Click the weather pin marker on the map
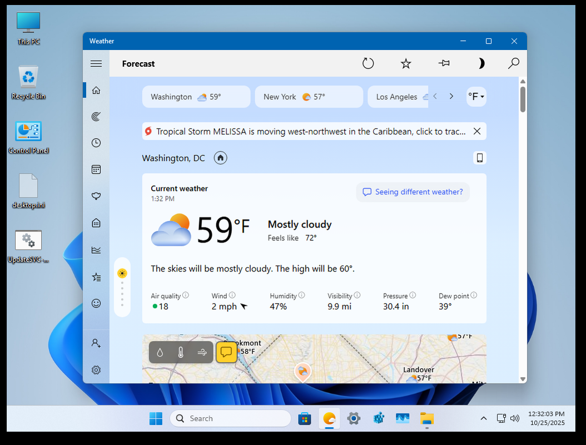Image resolution: width=586 pixels, height=445 pixels. (302, 372)
